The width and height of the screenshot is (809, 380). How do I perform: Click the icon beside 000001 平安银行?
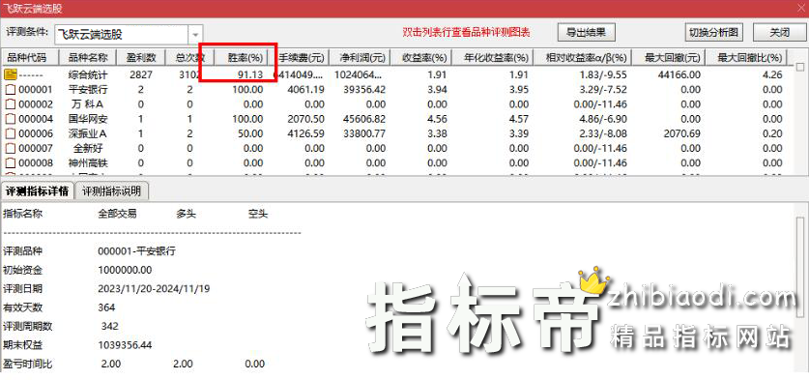(11, 89)
